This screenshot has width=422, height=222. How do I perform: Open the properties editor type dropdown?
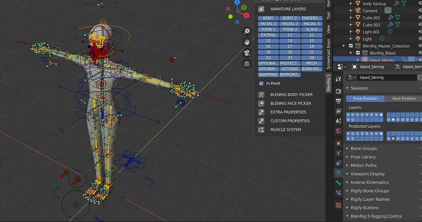click(x=342, y=67)
